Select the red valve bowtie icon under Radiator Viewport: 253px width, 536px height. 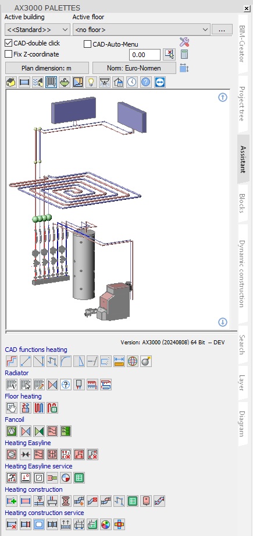52,385
